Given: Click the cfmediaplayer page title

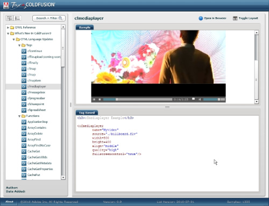Looking at the screenshot, I should tap(89, 18).
